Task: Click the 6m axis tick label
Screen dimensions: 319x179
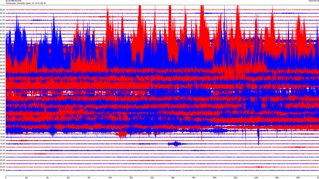Action: point(68,178)
